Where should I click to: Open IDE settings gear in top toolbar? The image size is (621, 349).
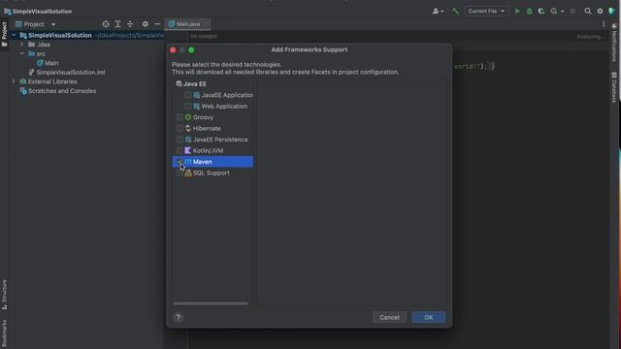[x=600, y=11]
